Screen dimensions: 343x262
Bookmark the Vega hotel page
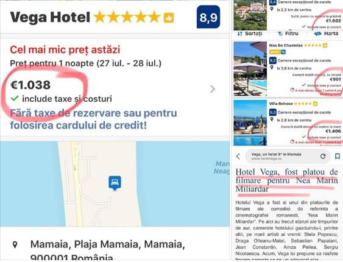(x=338, y=156)
